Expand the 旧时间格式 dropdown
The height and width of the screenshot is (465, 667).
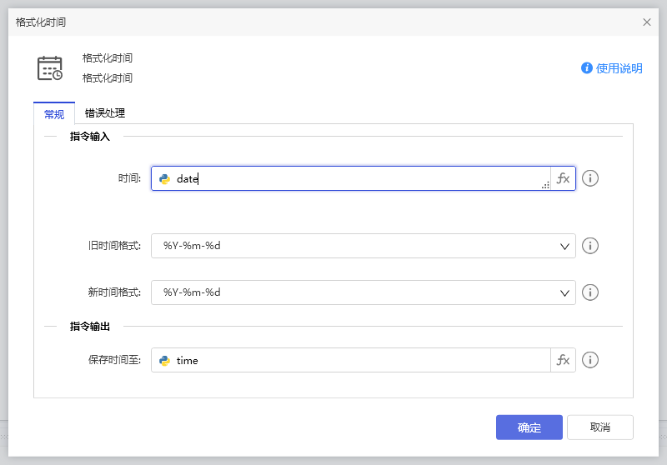pyautogui.click(x=564, y=246)
